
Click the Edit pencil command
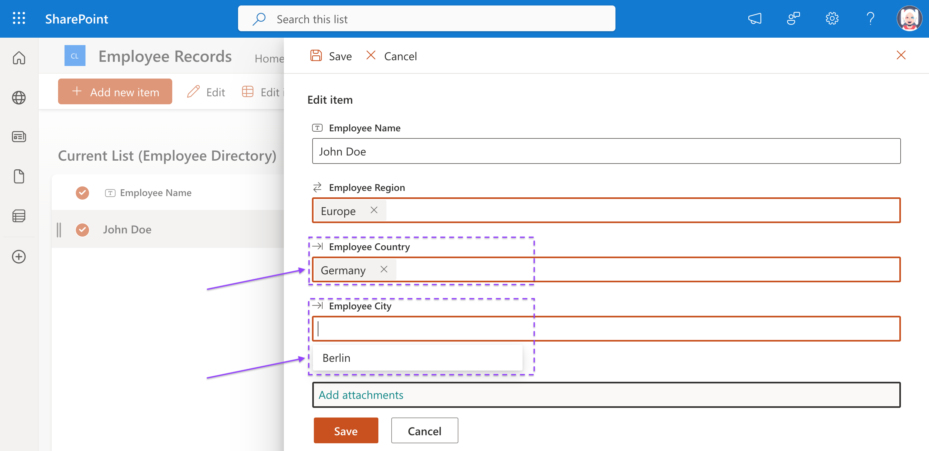tap(206, 92)
